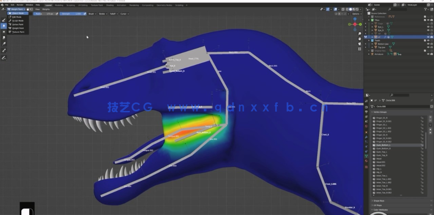The image size is (434, 215).
Task: Open the Render properties tab
Action: pos(366,107)
